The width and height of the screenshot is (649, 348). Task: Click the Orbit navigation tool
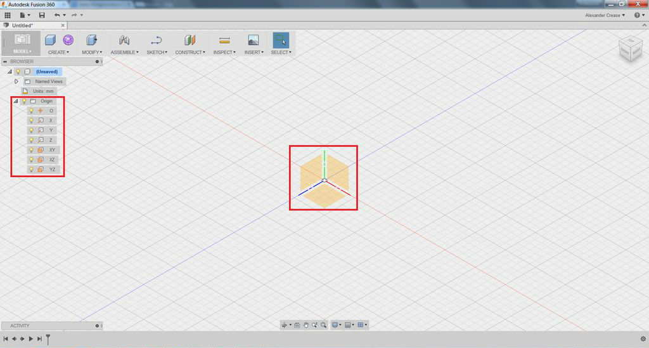pyautogui.click(x=285, y=325)
